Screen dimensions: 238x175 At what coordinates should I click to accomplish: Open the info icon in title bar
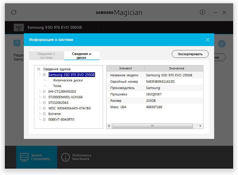click(202, 12)
